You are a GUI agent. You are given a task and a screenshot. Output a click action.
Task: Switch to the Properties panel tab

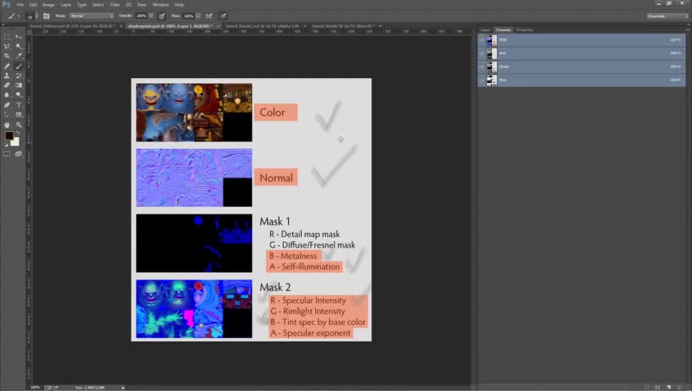(524, 30)
